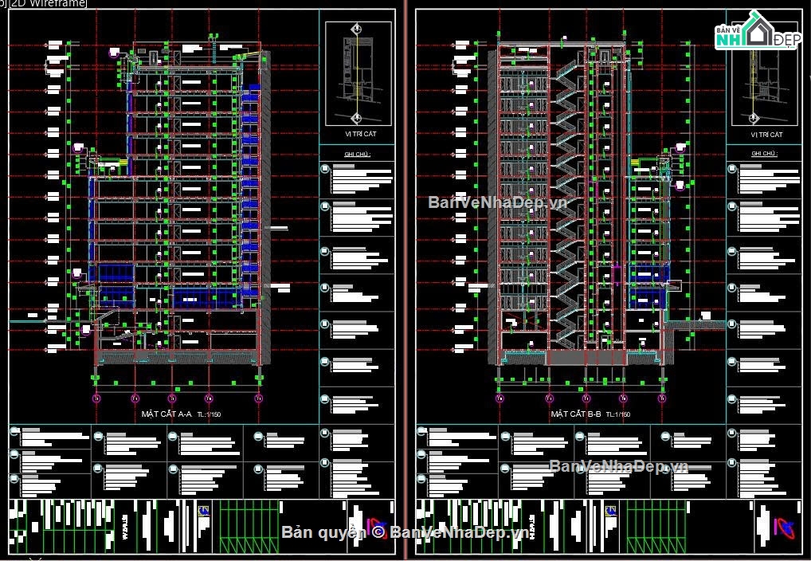Select the zigzag staircase in section B-B
811x561 pixels.
pos(566,205)
